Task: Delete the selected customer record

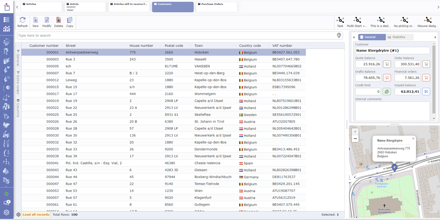Action: coord(59,22)
